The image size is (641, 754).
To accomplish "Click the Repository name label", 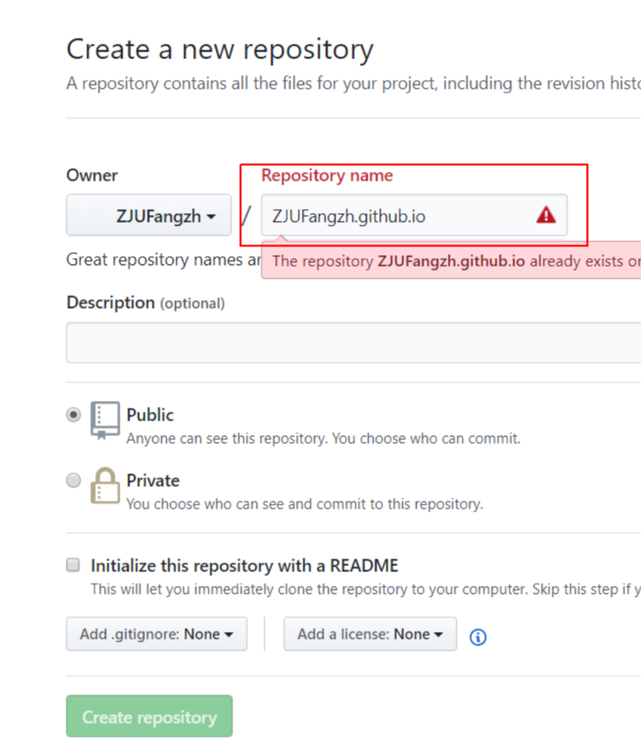I will (327, 175).
